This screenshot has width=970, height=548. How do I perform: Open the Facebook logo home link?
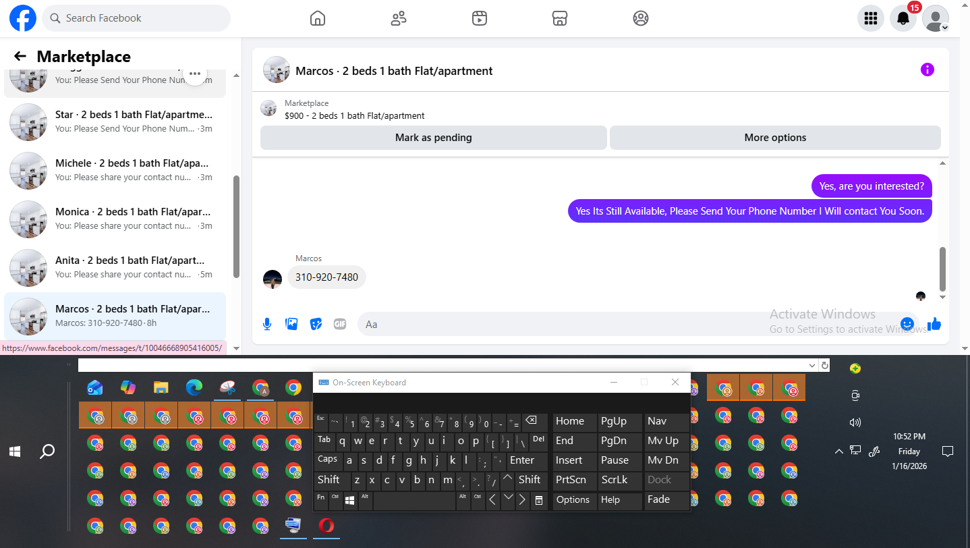(x=22, y=18)
